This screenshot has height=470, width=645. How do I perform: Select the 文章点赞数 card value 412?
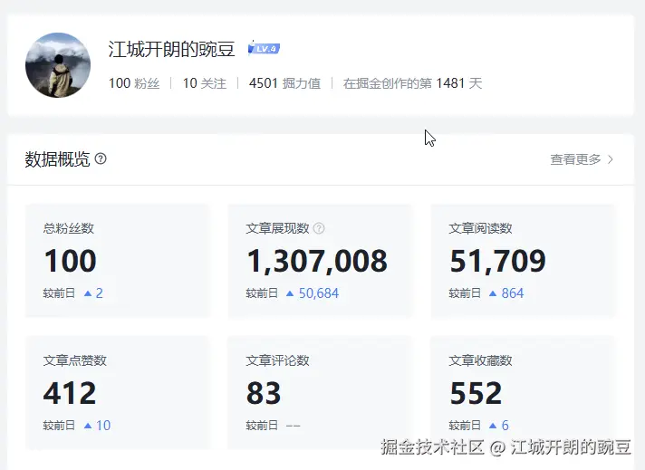tap(70, 394)
